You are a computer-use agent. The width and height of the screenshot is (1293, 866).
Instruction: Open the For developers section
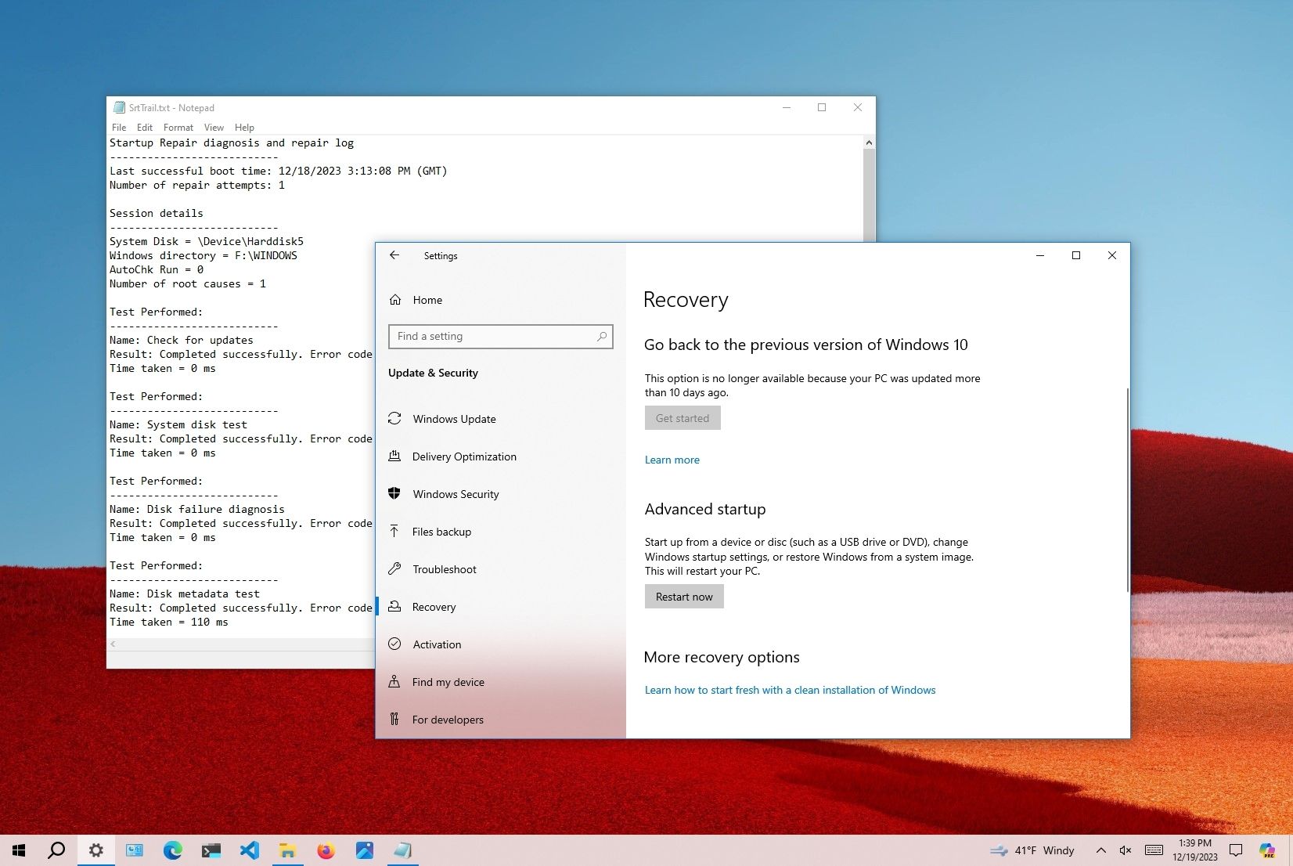click(448, 720)
